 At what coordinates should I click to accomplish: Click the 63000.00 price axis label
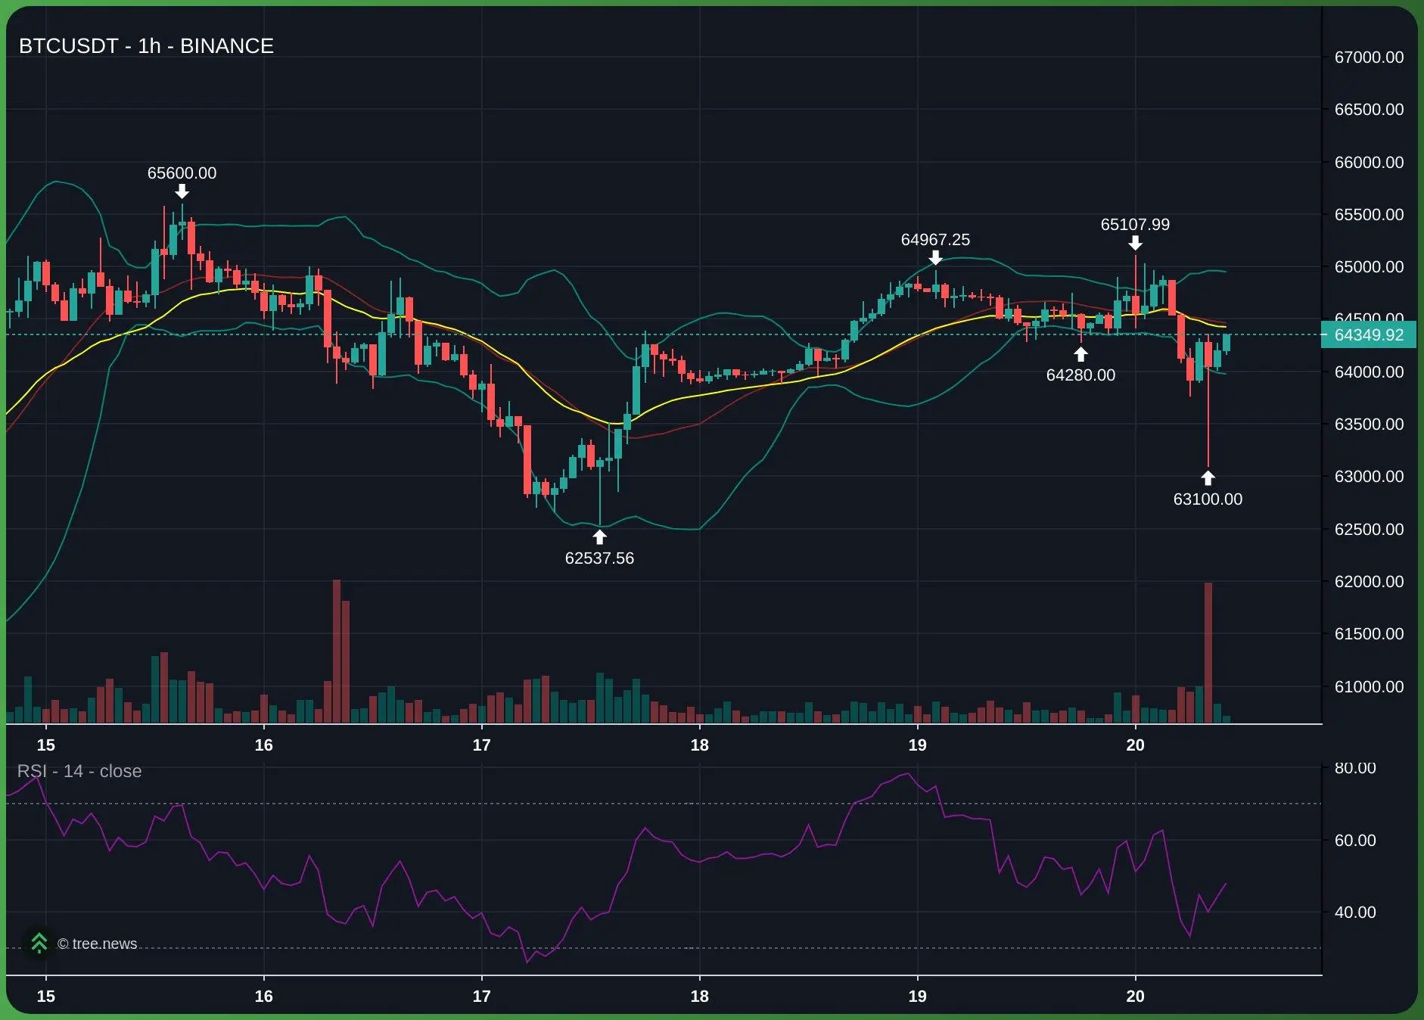tap(1369, 477)
